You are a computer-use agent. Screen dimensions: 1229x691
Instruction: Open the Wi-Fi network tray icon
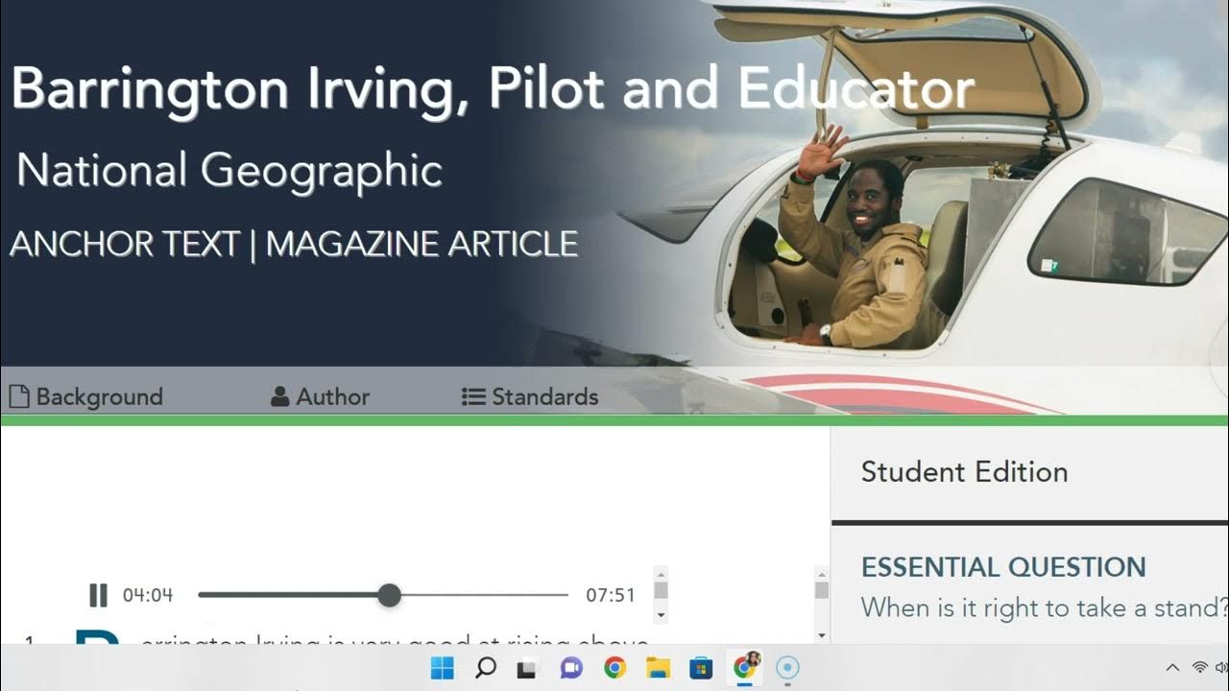click(x=1200, y=668)
